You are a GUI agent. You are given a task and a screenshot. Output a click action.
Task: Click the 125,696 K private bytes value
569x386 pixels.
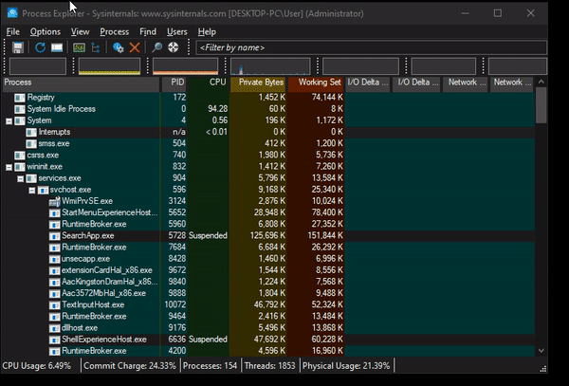click(x=267, y=236)
